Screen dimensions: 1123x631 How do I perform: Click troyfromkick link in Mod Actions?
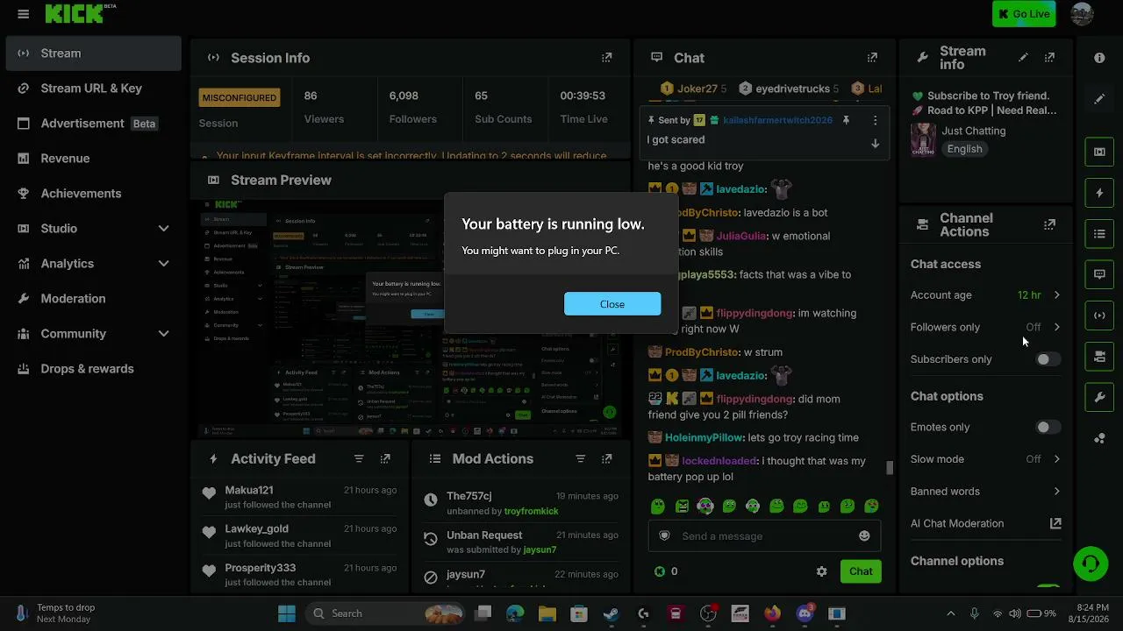pyautogui.click(x=531, y=511)
